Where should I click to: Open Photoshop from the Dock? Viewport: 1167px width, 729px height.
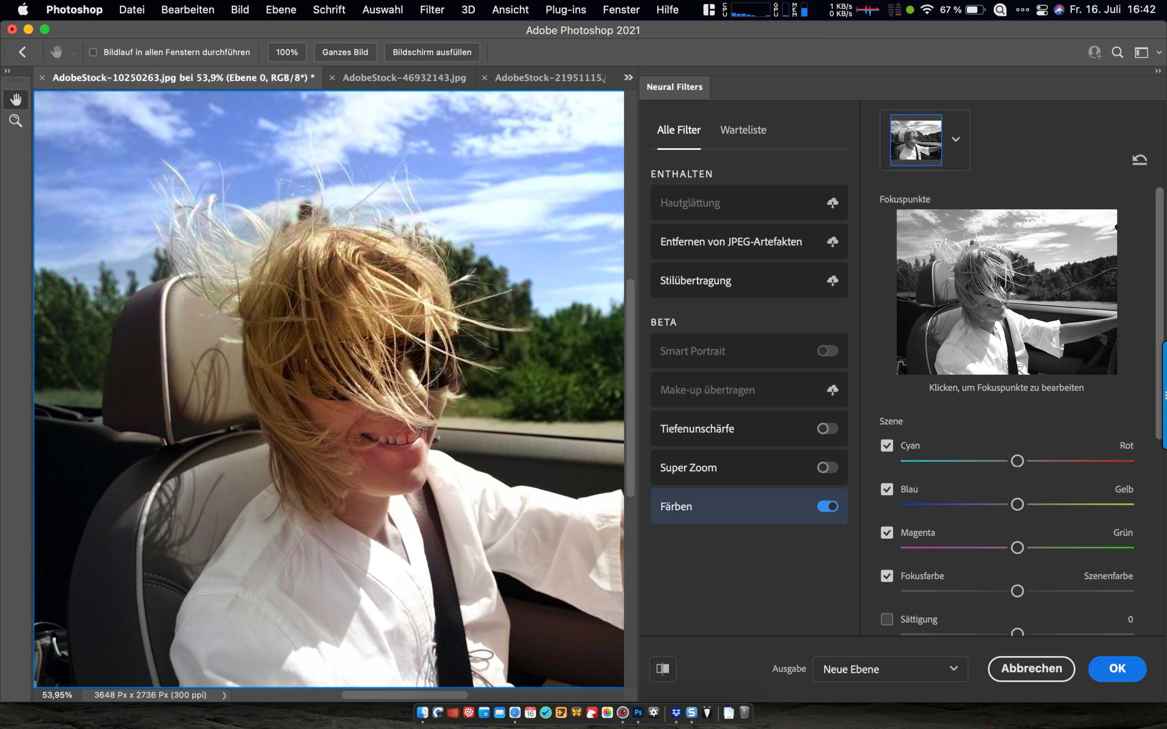tap(638, 713)
